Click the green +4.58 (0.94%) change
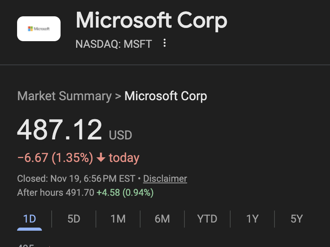Viewport: 330px width, 247px height. pyautogui.click(x=125, y=192)
